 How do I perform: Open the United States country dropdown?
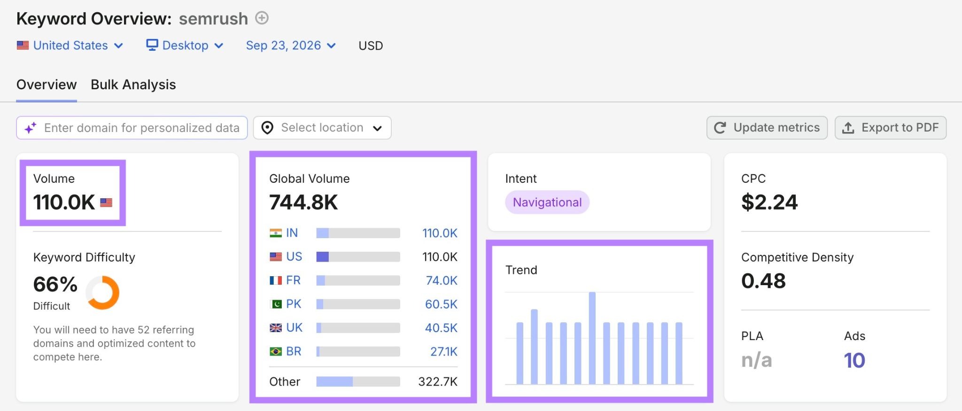point(70,46)
